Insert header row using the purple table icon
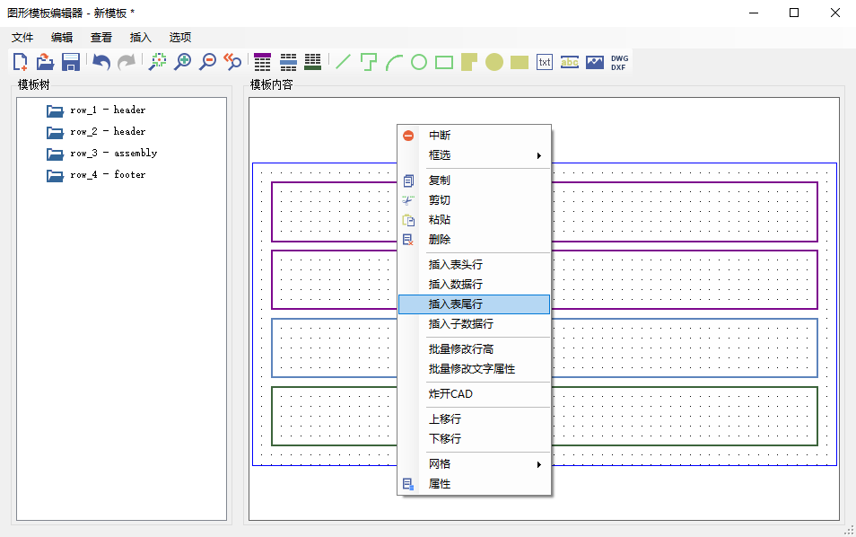The width and height of the screenshot is (856, 537). point(263,62)
